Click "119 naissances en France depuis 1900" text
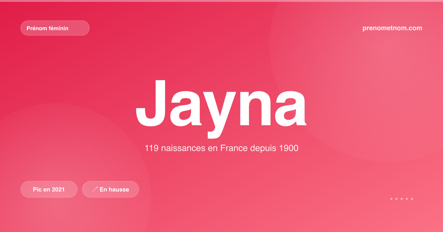 point(221,148)
